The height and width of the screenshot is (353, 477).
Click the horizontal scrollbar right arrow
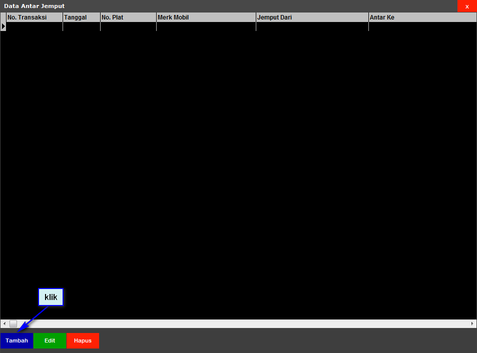point(472,324)
